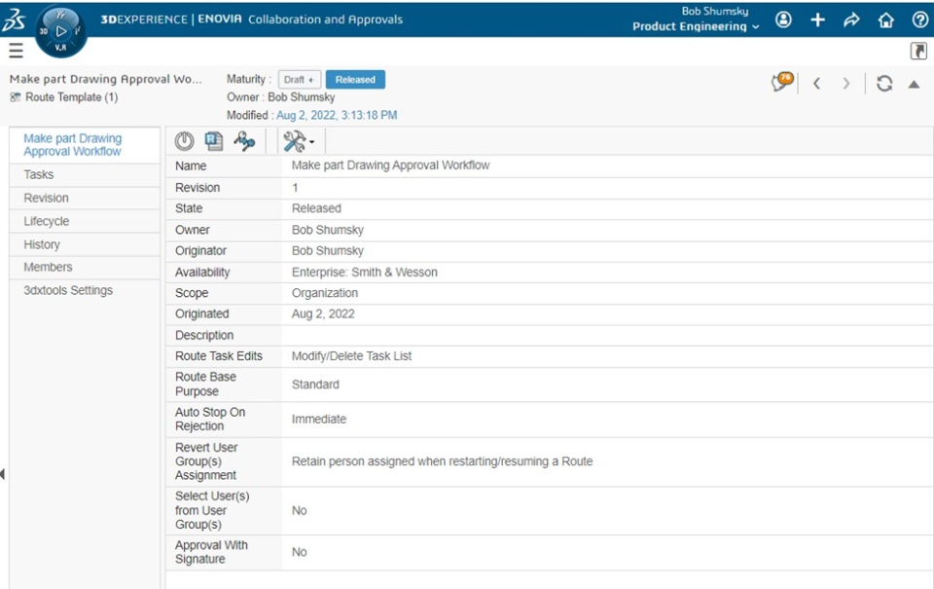The width and height of the screenshot is (934, 589).
Task: Open the help question mark icon
Action: (x=919, y=19)
